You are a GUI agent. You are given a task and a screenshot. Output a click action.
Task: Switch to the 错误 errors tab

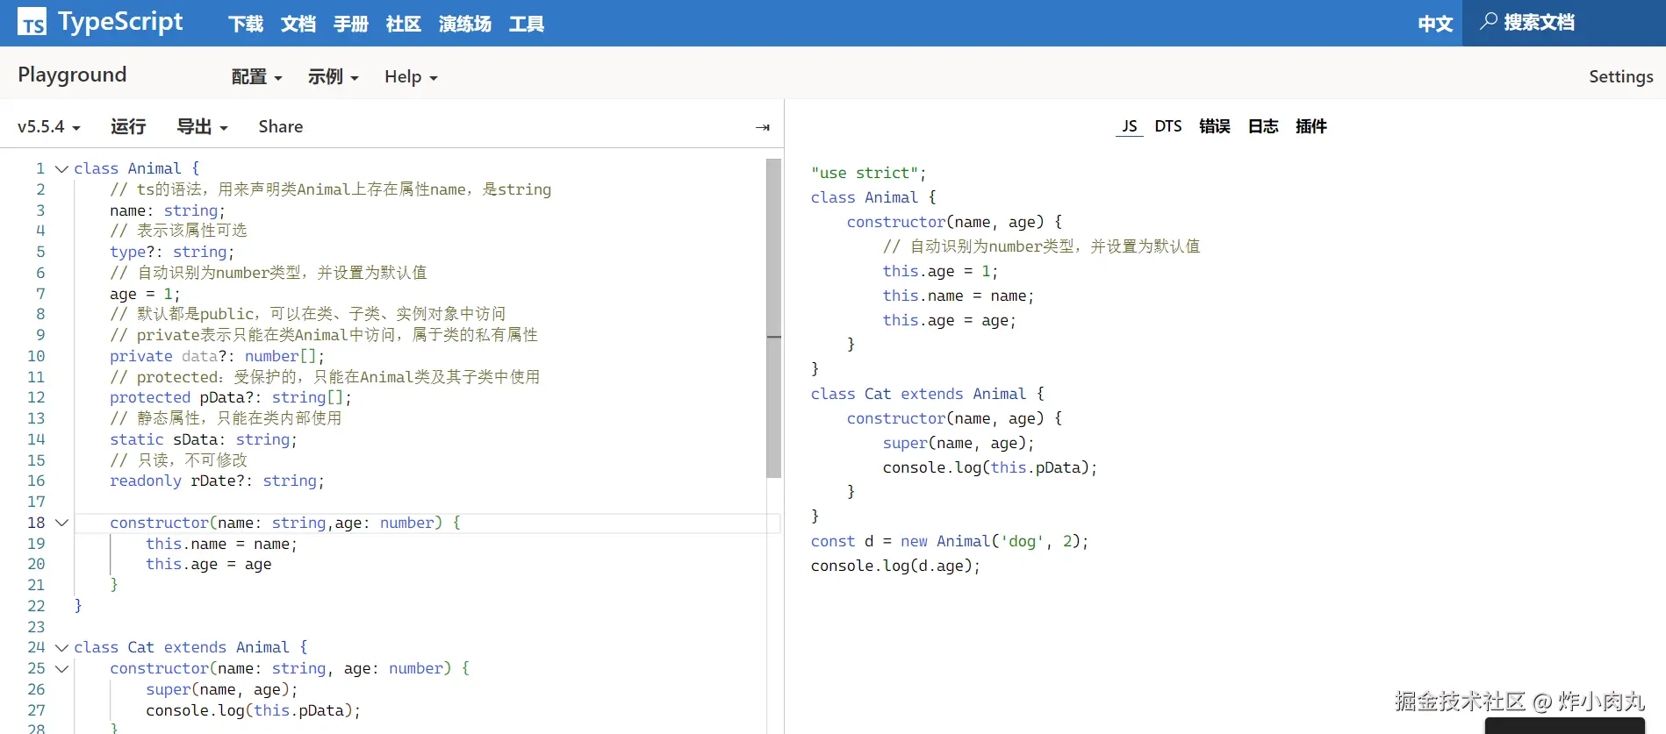[1214, 126]
